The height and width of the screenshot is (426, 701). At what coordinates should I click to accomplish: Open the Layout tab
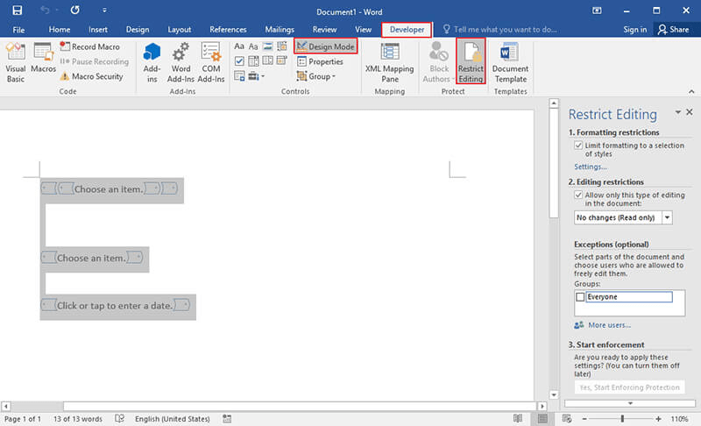[180, 30]
